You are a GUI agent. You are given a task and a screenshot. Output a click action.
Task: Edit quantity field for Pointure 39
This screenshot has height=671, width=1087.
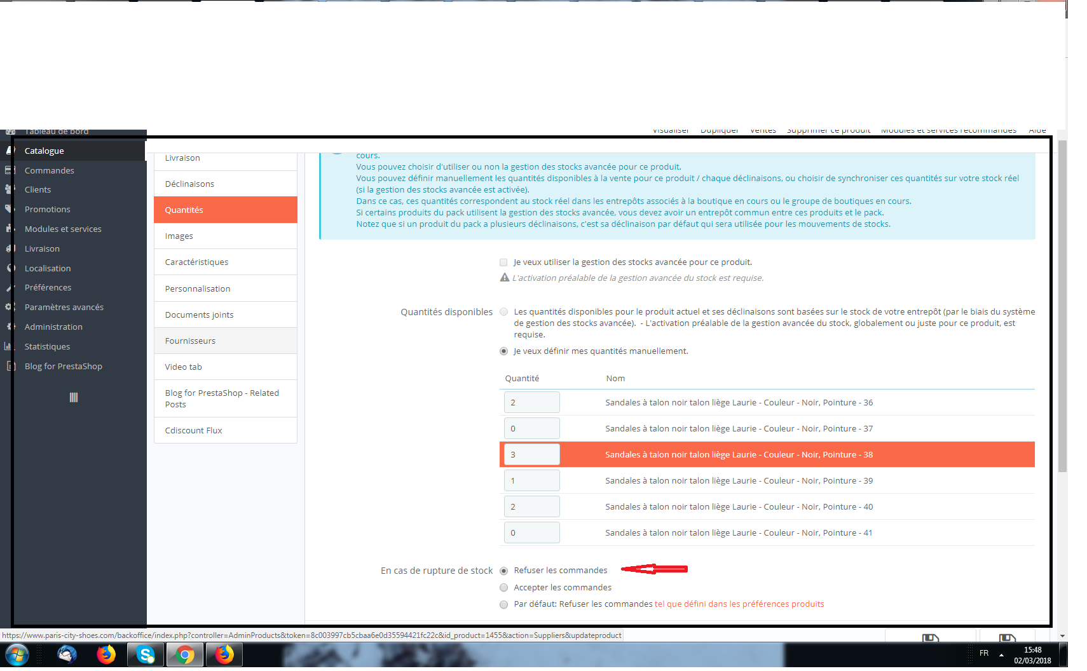coord(532,480)
